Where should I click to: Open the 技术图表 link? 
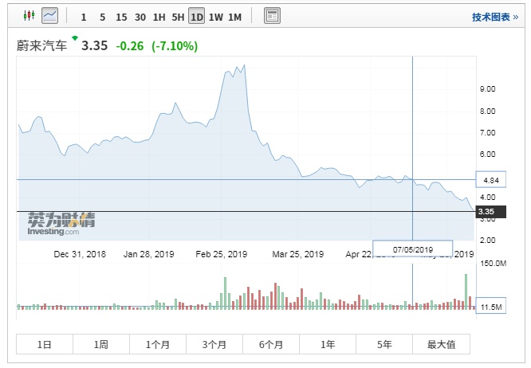click(x=495, y=17)
